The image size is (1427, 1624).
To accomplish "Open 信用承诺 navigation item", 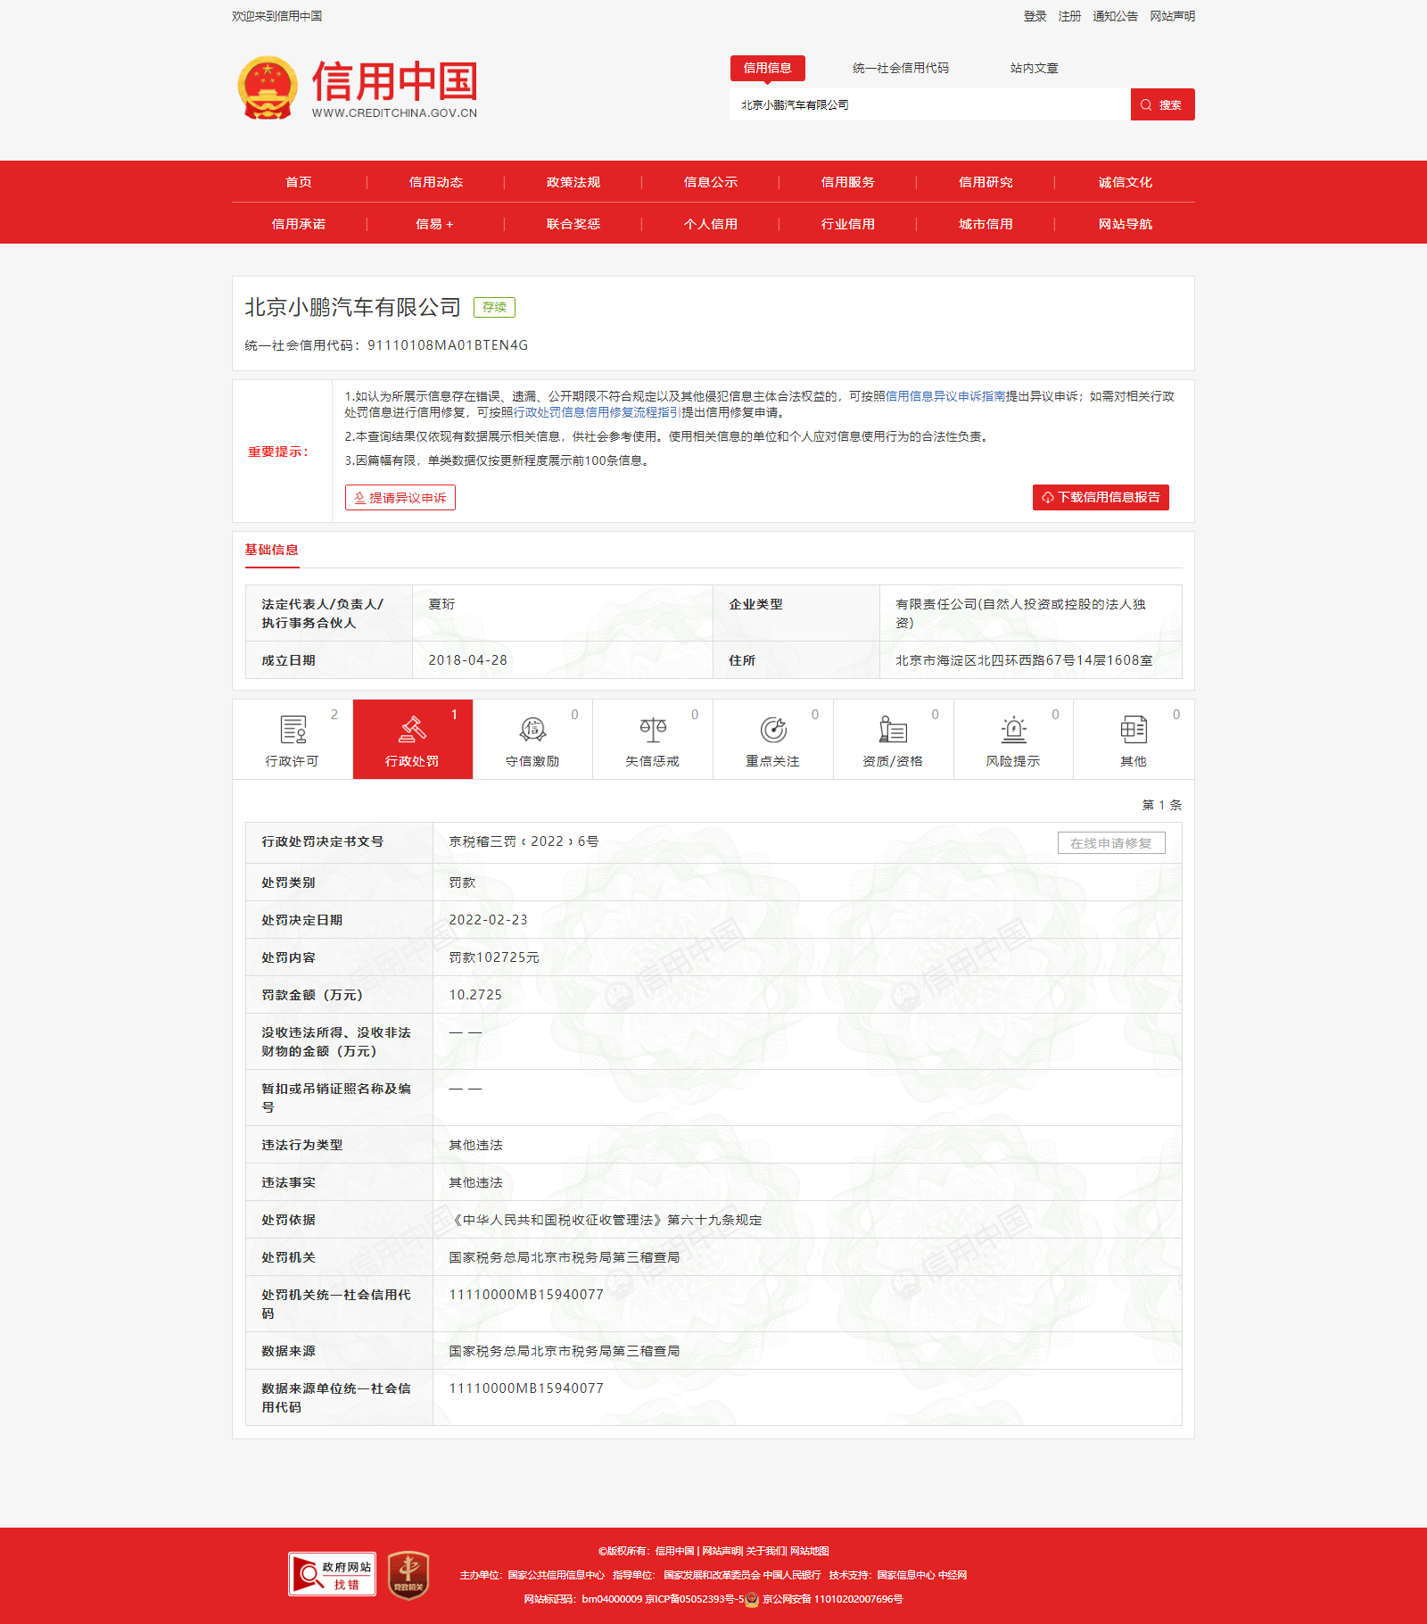I will pyautogui.click(x=299, y=224).
